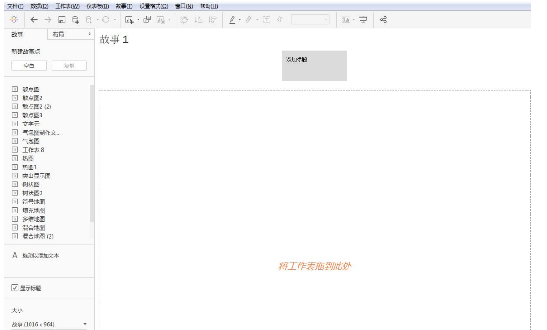Viewport: 547px width, 330px height.
Task: Open the 数据(D) menu
Action: [39, 6]
